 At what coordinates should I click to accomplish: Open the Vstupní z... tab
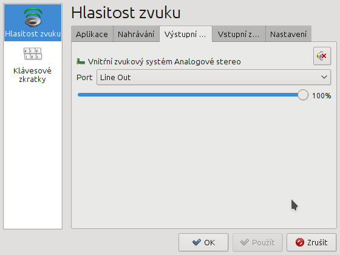click(239, 34)
